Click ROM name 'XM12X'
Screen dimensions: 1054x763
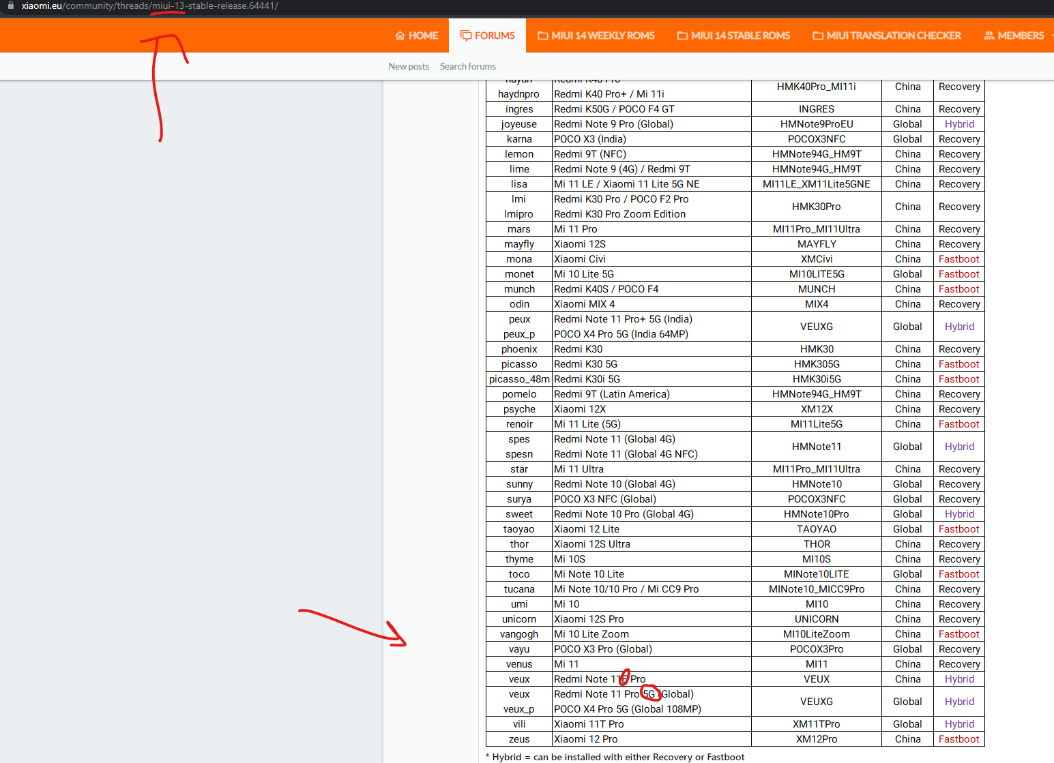pos(817,409)
